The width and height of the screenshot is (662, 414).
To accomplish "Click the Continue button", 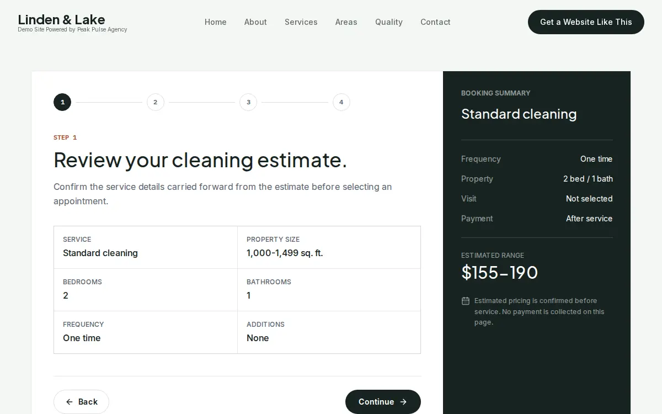I will coord(383,402).
